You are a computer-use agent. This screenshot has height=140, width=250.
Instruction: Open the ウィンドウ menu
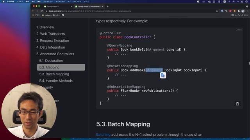click(77, 2)
